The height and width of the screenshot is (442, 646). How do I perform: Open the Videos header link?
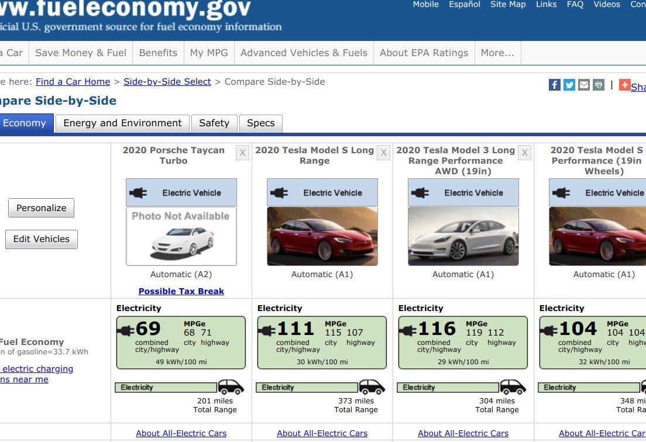click(x=607, y=5)
